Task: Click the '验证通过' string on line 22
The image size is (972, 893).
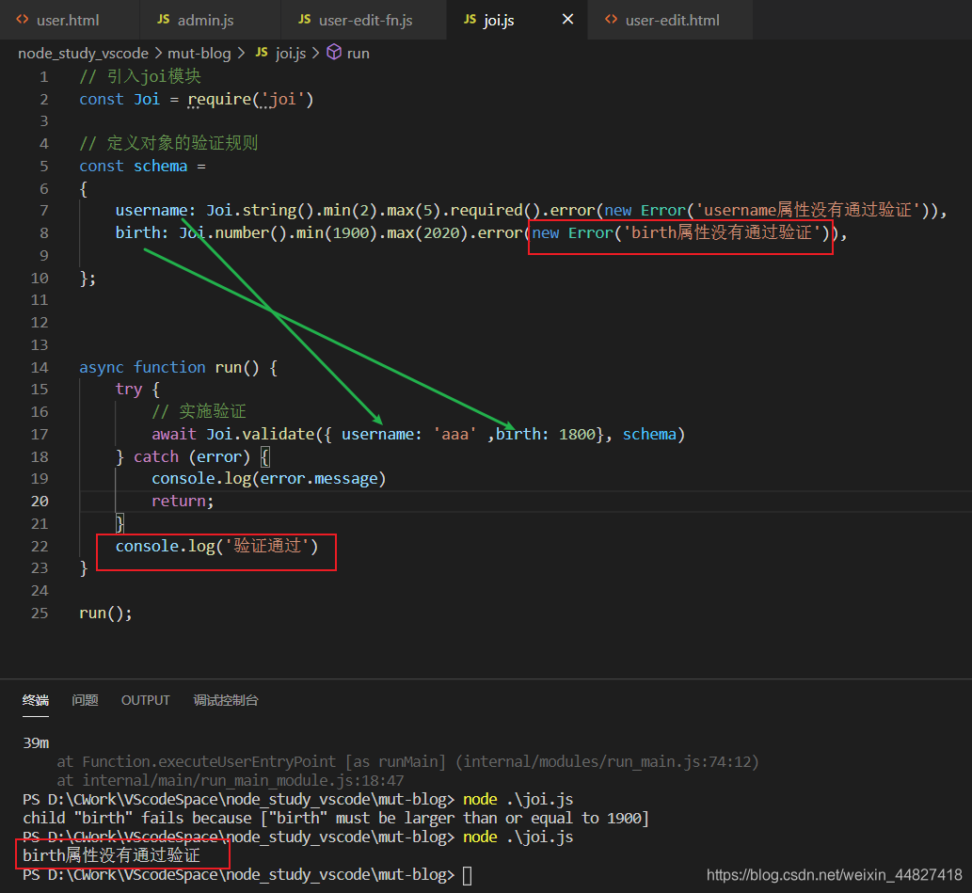Action: [267, 546]
